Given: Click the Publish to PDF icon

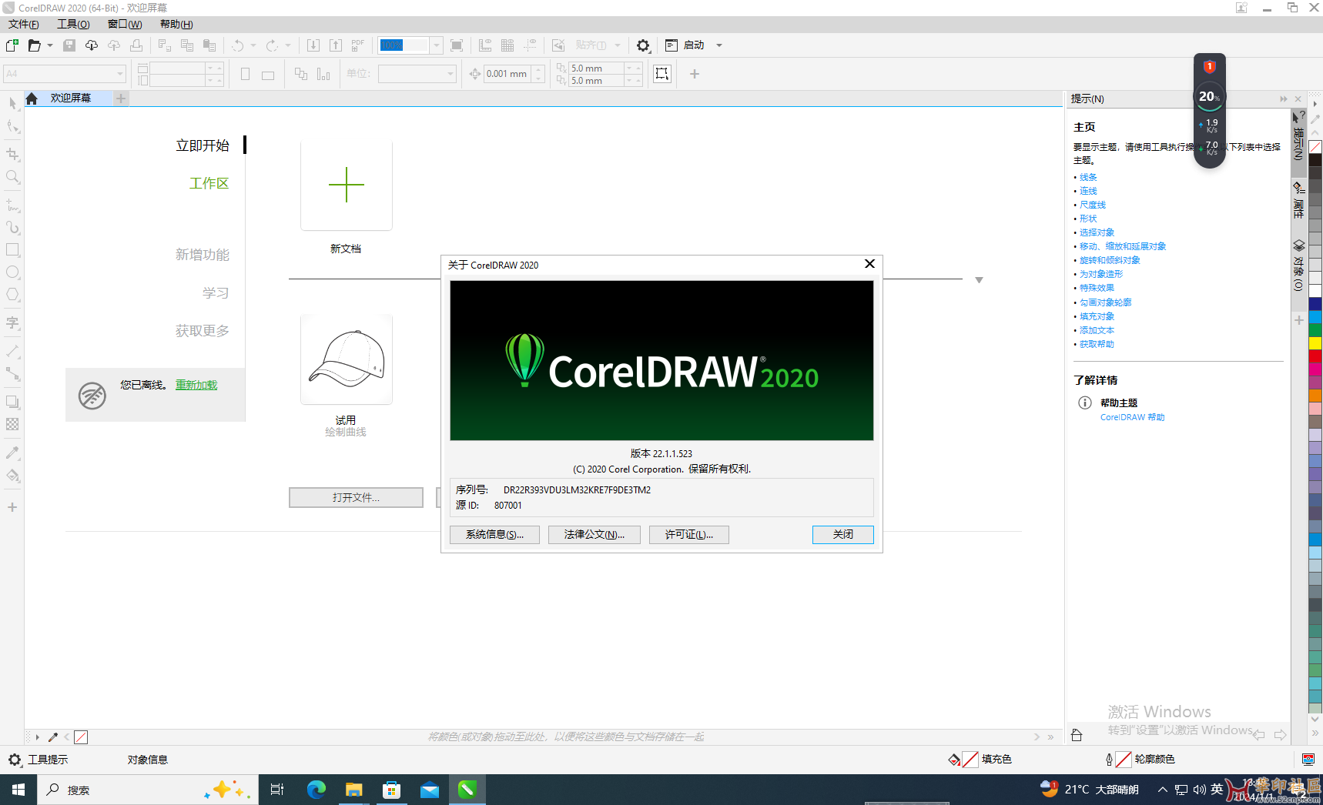Looking at the screenshot, I should tap(358, 45).
